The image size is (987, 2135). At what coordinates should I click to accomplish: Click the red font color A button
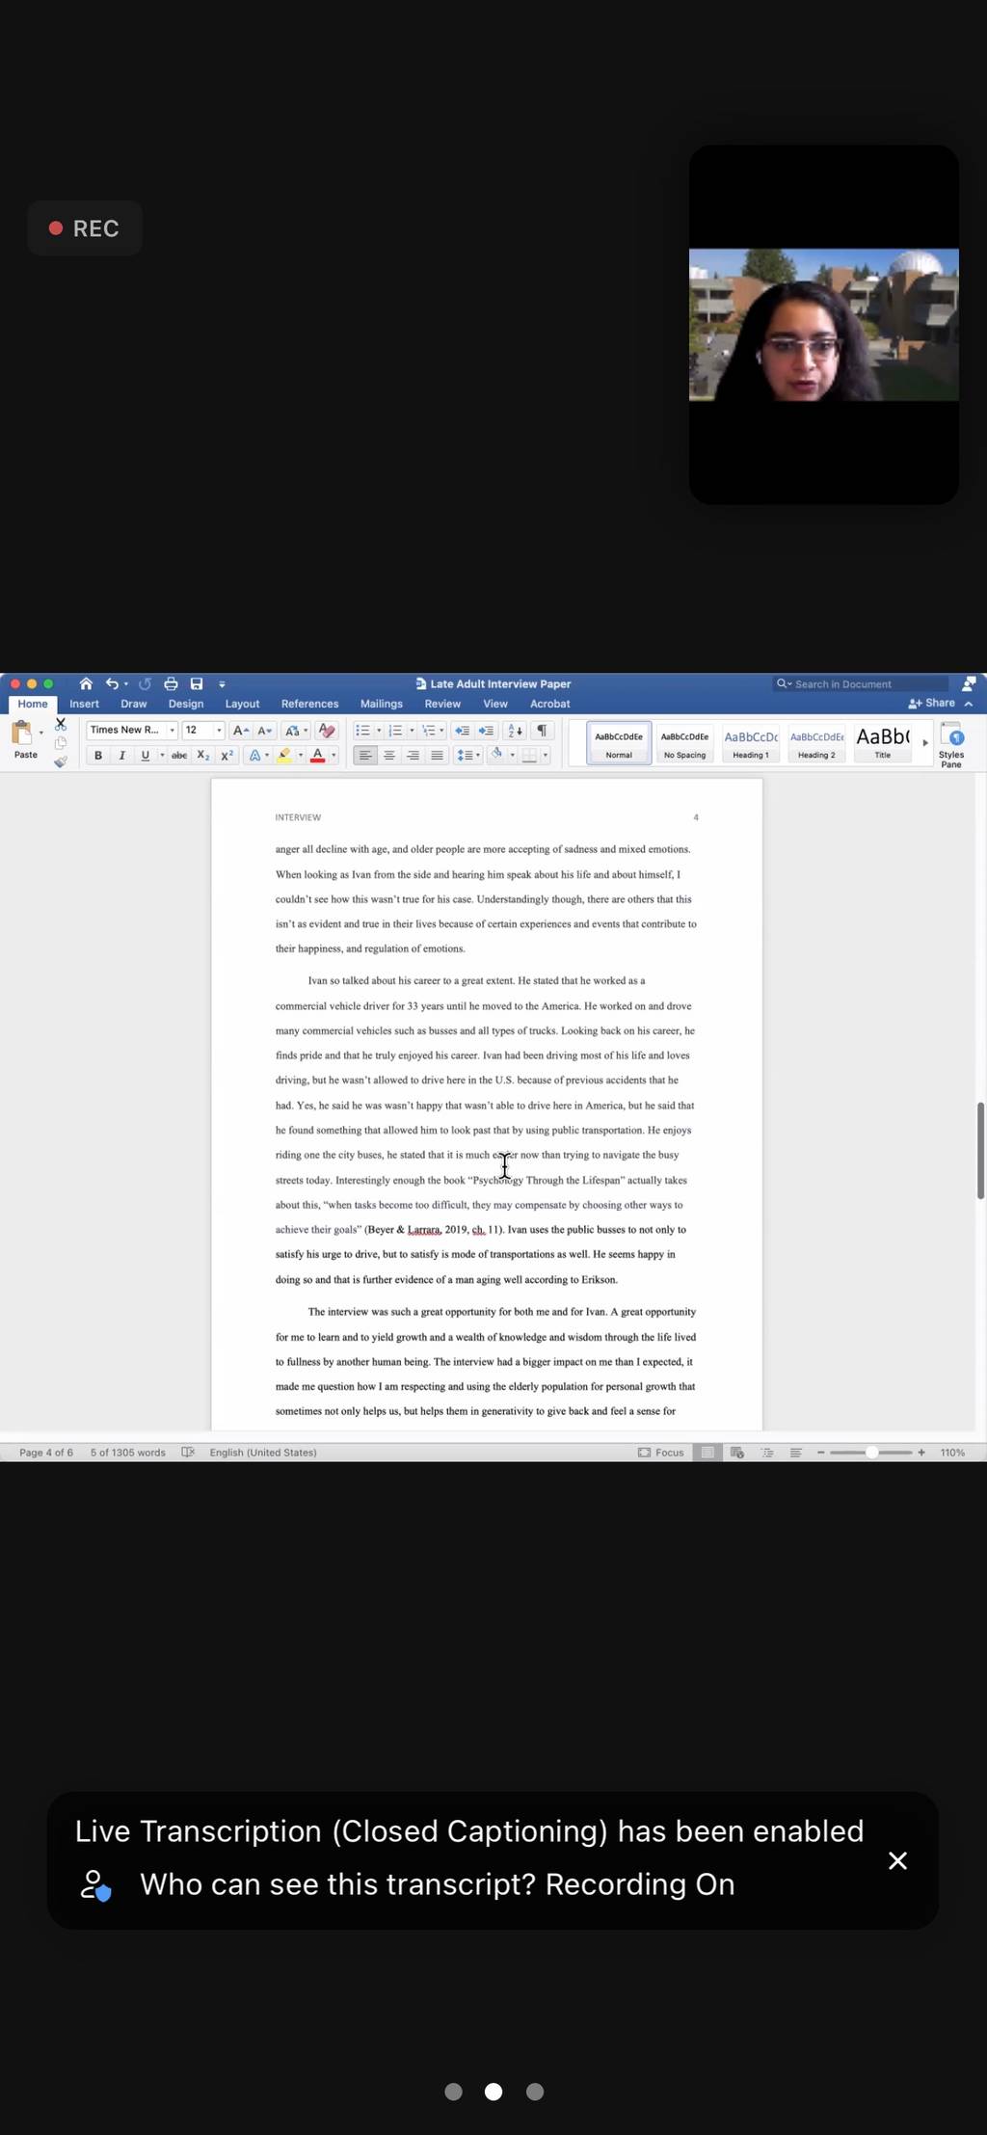click(317, 756)
